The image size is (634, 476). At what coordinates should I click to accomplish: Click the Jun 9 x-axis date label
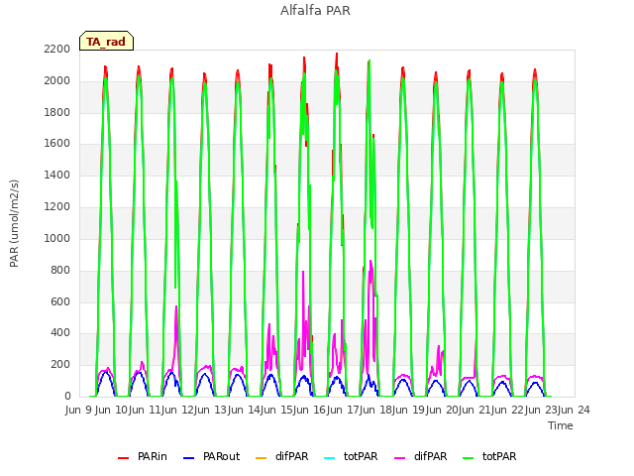(79, 410)
